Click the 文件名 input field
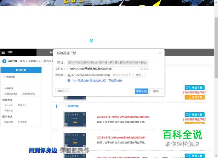The image size is (218, 158). 108,69
